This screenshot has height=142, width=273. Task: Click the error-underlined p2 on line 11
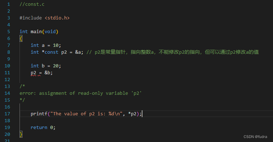point(33,73)
